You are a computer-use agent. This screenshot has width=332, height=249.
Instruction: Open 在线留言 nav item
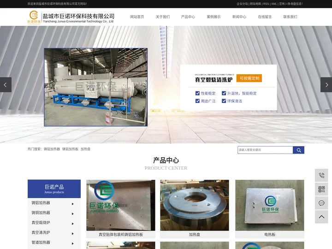point(265,17)
